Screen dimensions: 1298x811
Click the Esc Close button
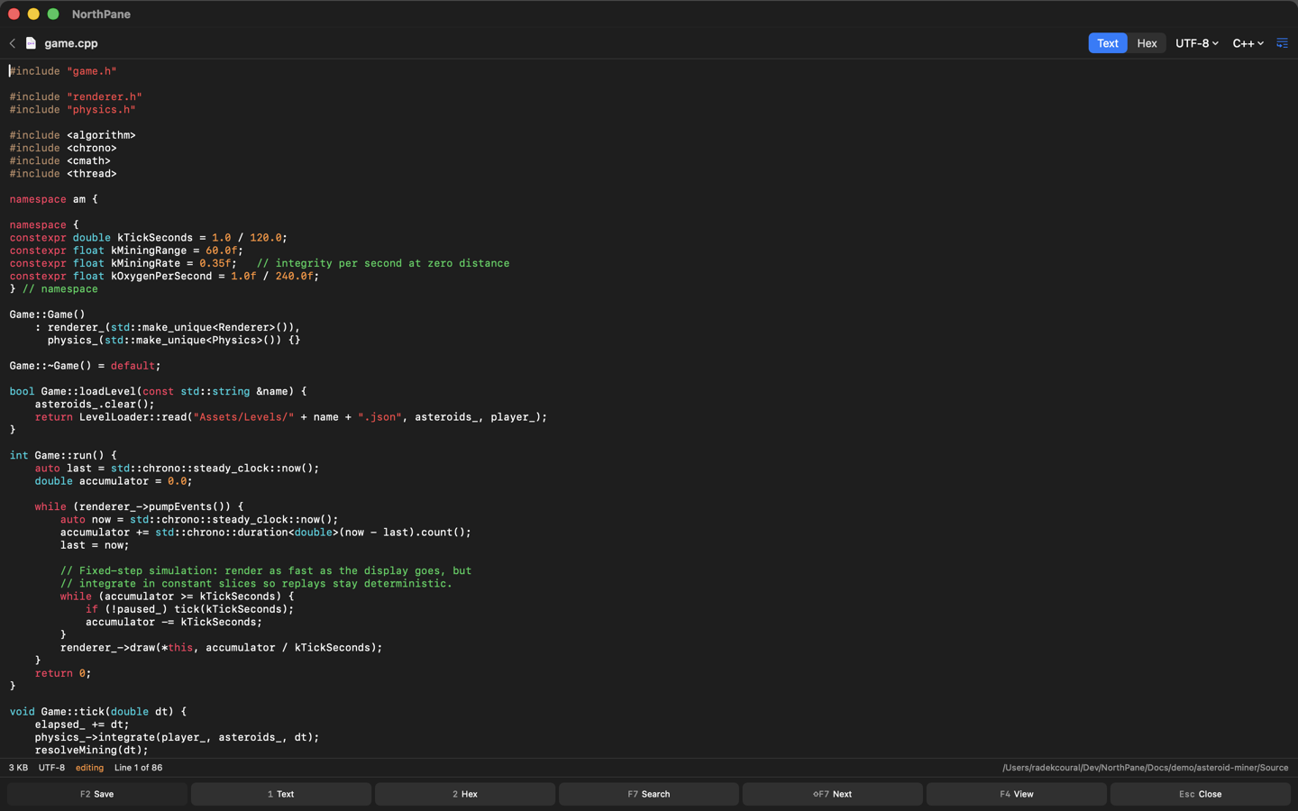[x=1201, y=794]
